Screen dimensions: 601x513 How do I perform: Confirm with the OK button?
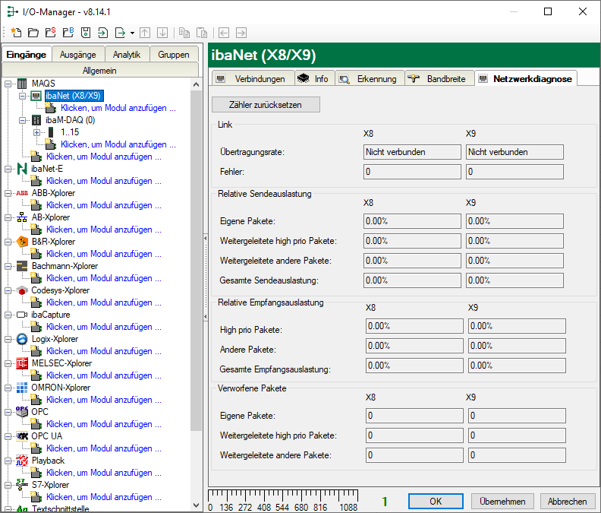point(436,501)
